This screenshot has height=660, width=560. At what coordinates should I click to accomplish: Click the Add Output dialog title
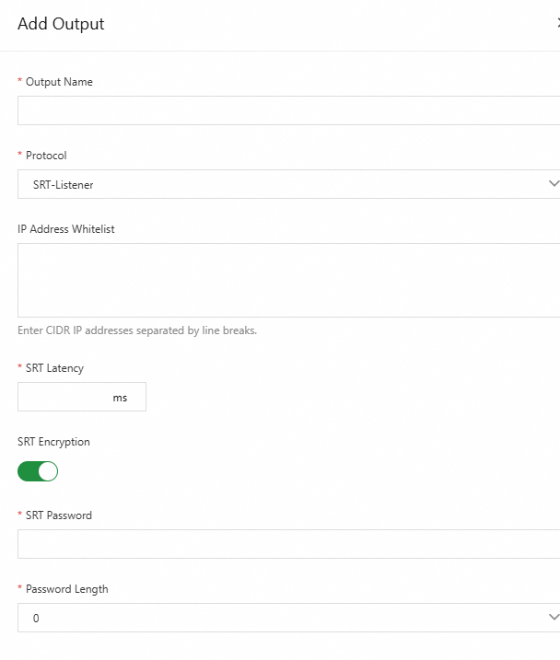point(61,24)
